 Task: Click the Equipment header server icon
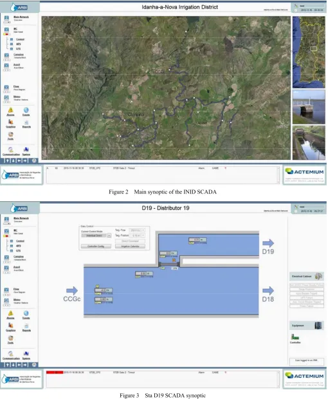[x=318, y=326]
